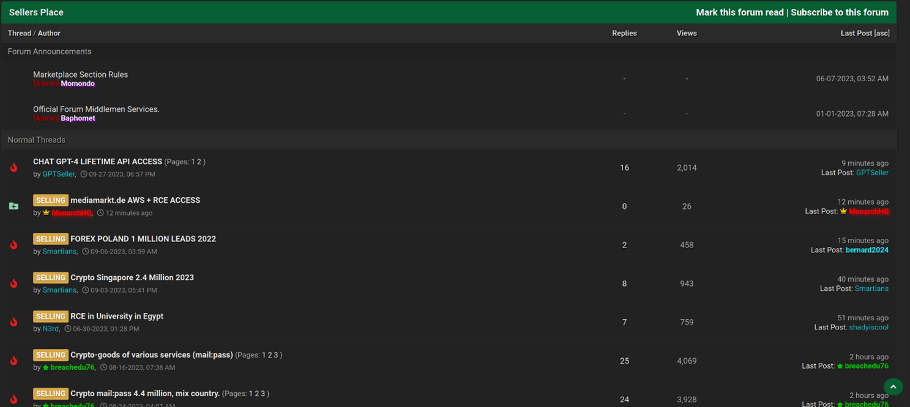Toggle the [asc] sort order link
The height and width of the screenshot is (407, 910).
coord(882,34)
